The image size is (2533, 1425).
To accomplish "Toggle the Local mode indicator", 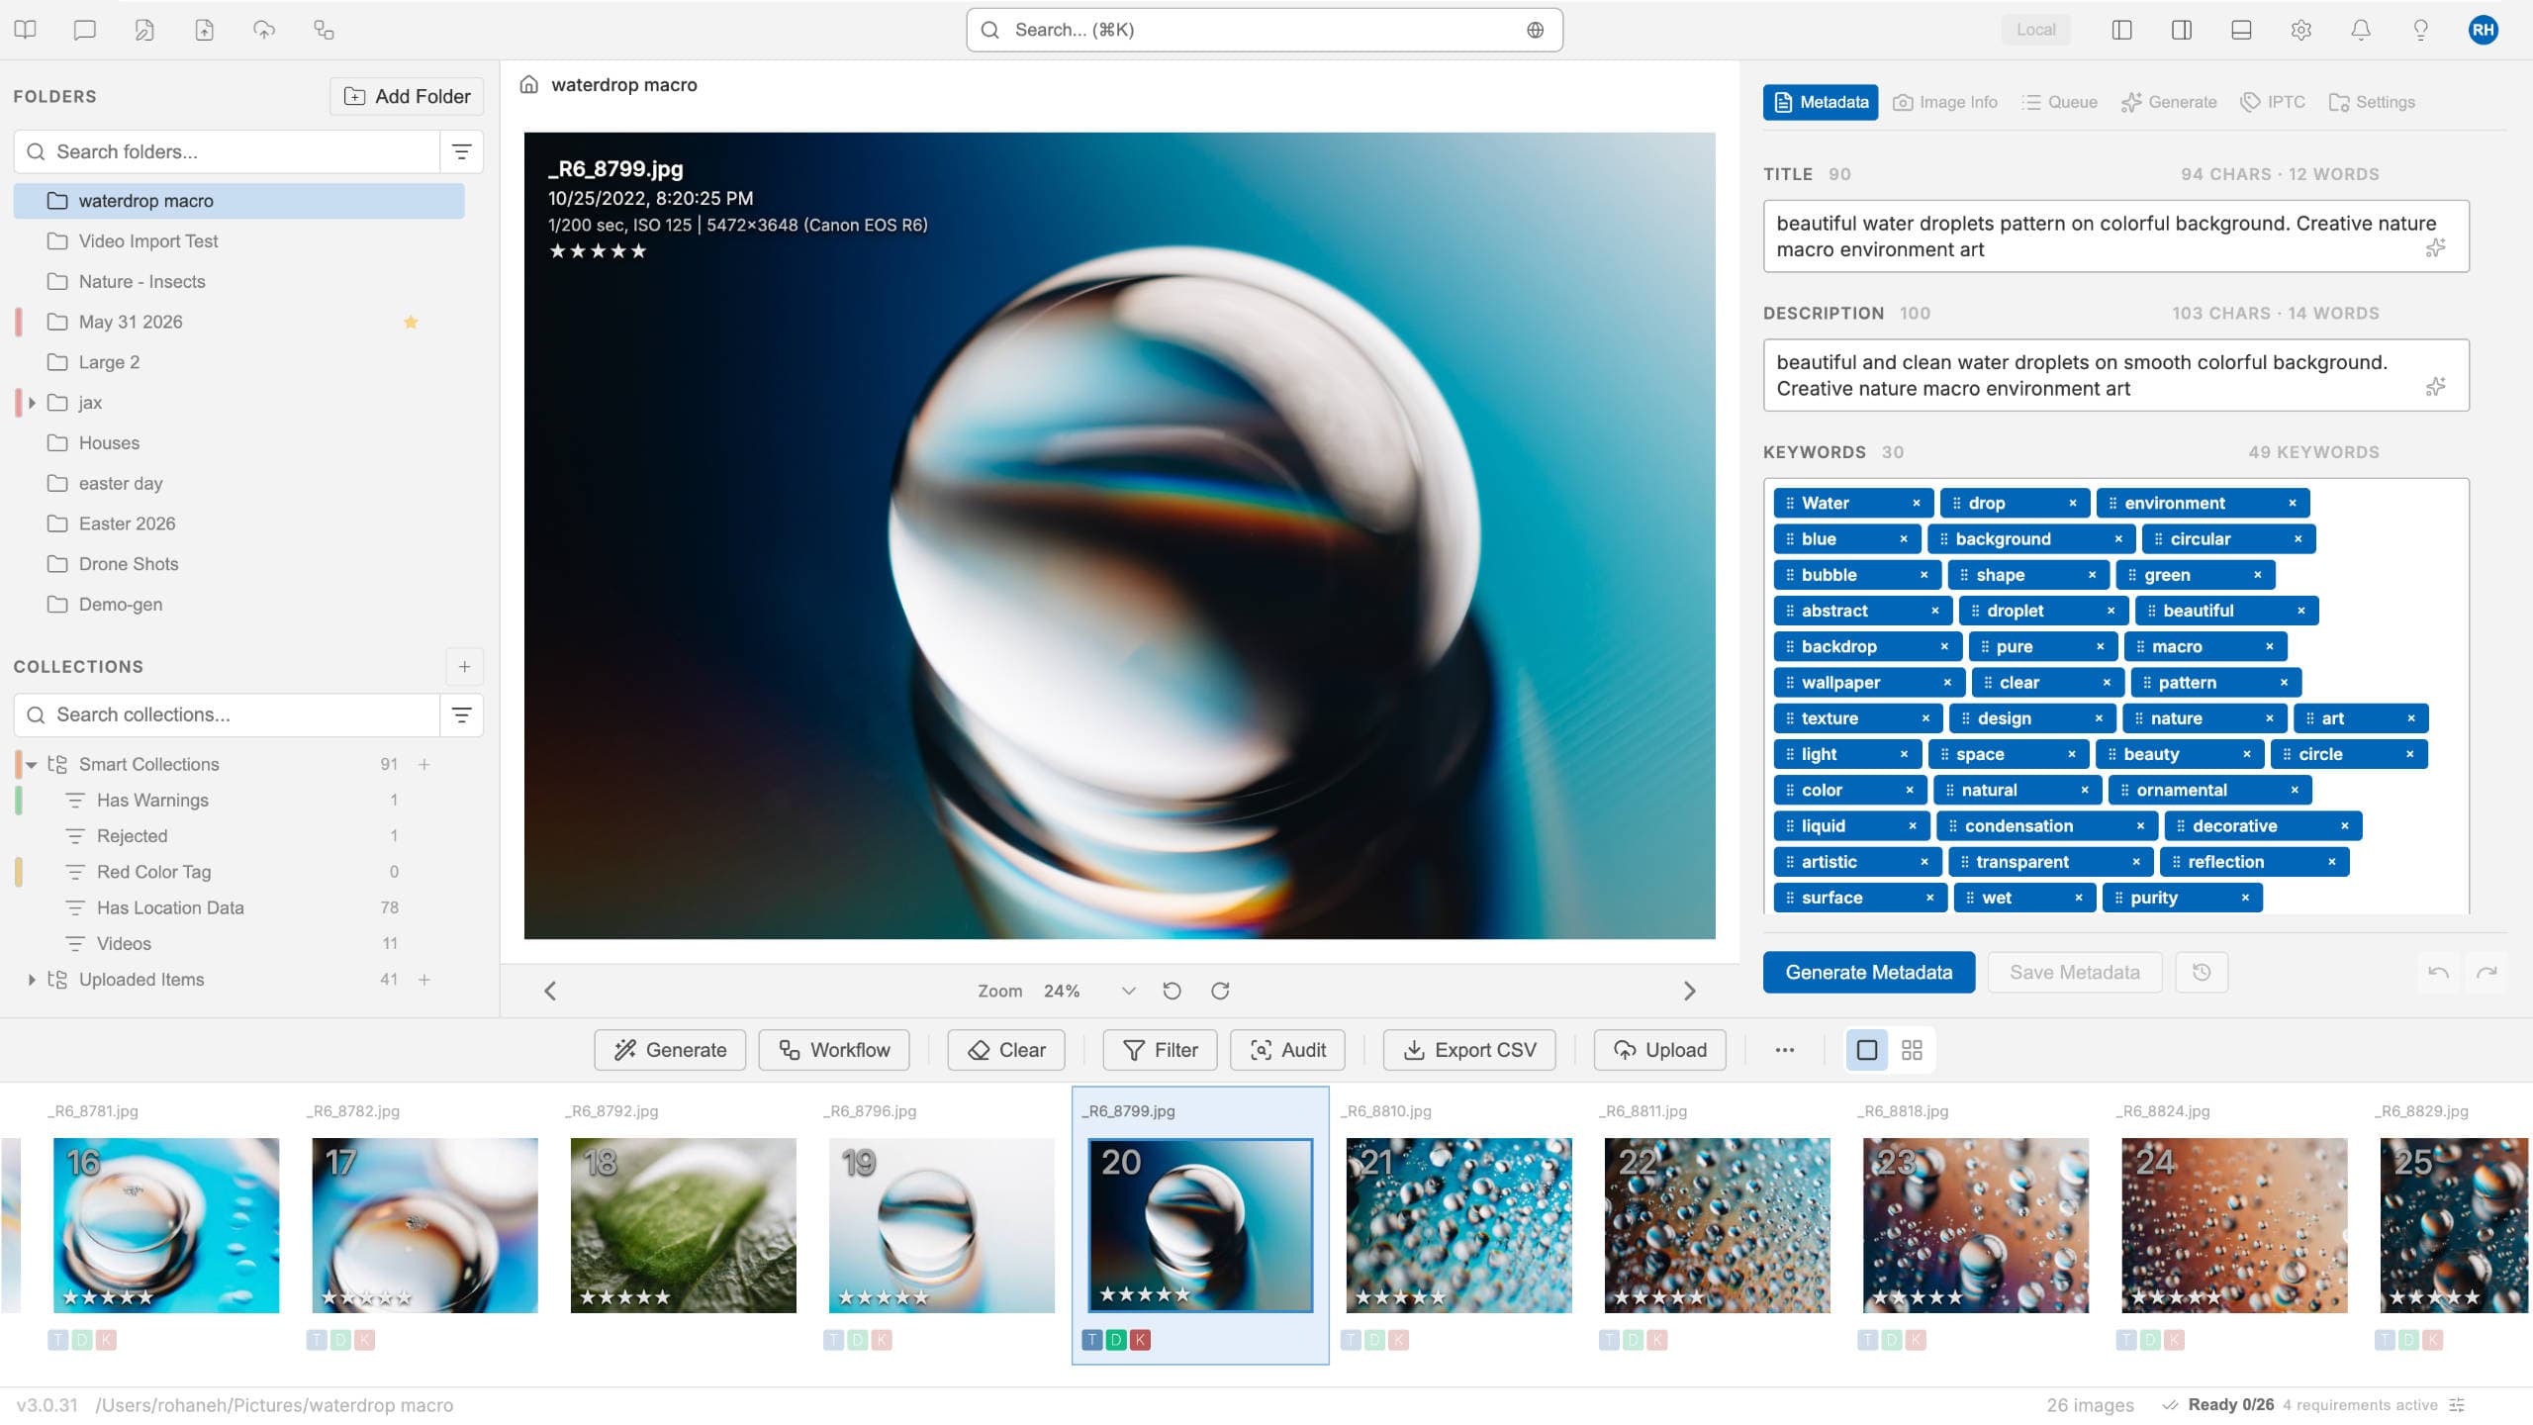I will [2036, 30].
